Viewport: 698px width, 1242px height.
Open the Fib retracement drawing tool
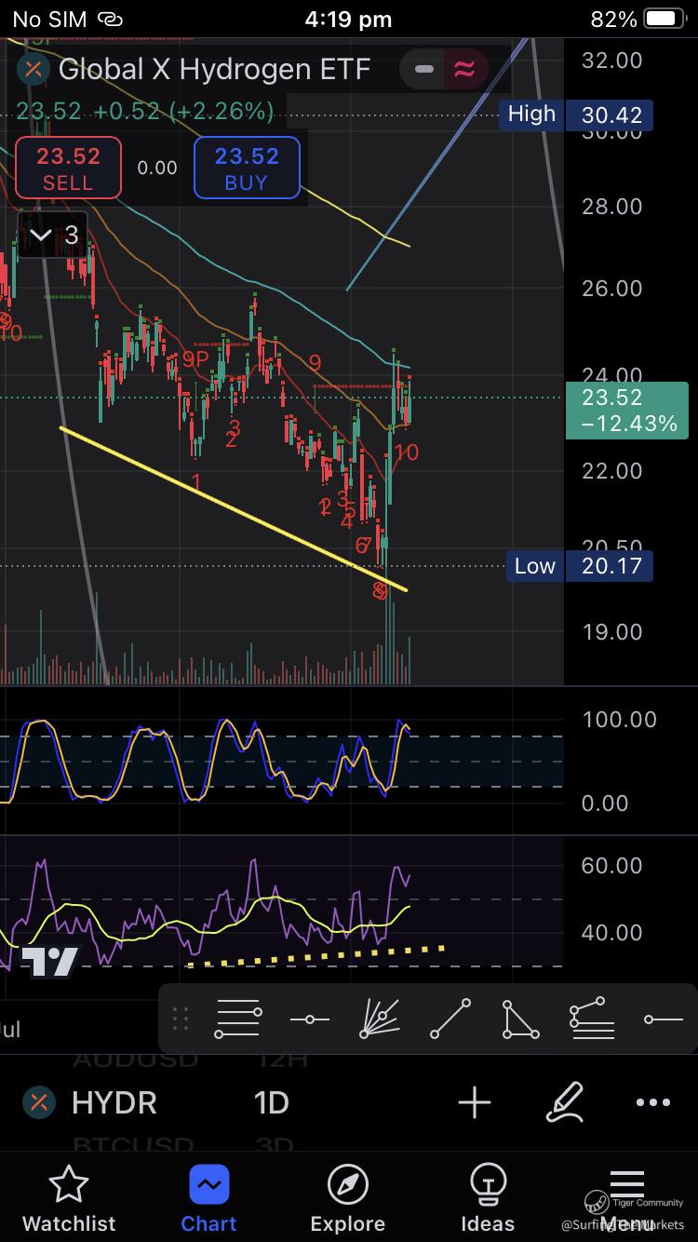click(238, 1019)
